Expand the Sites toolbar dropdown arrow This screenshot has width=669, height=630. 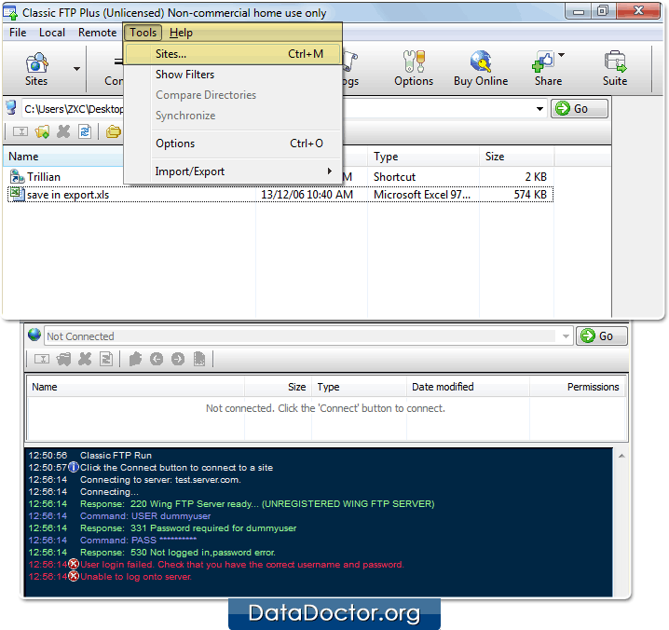[76, 69]
